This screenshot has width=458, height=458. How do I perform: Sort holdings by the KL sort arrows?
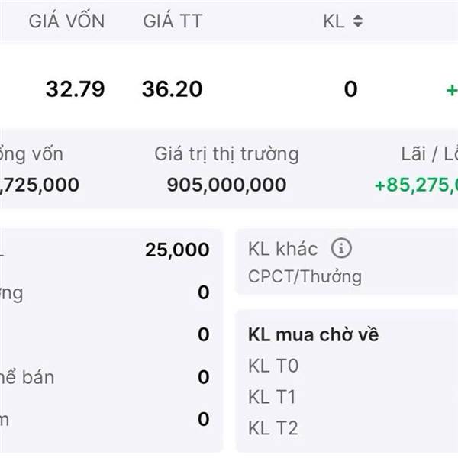pyautogui.click(x=358, y=21)
